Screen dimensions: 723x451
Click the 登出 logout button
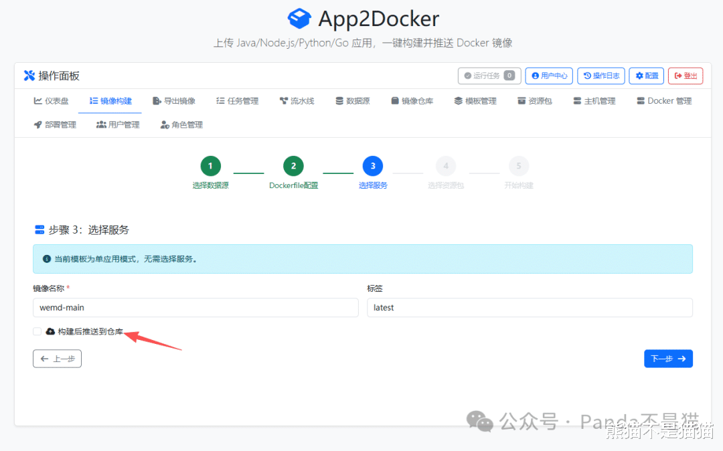coord(686,76)
